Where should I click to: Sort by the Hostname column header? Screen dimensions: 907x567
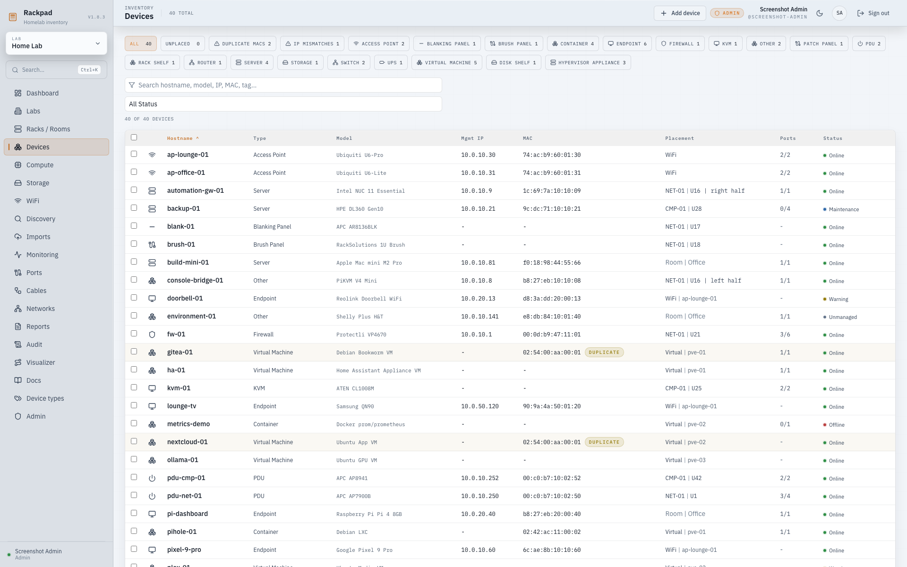coord(183,138)
